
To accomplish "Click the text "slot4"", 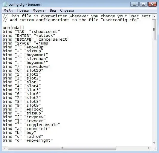I will pos(33,86).
